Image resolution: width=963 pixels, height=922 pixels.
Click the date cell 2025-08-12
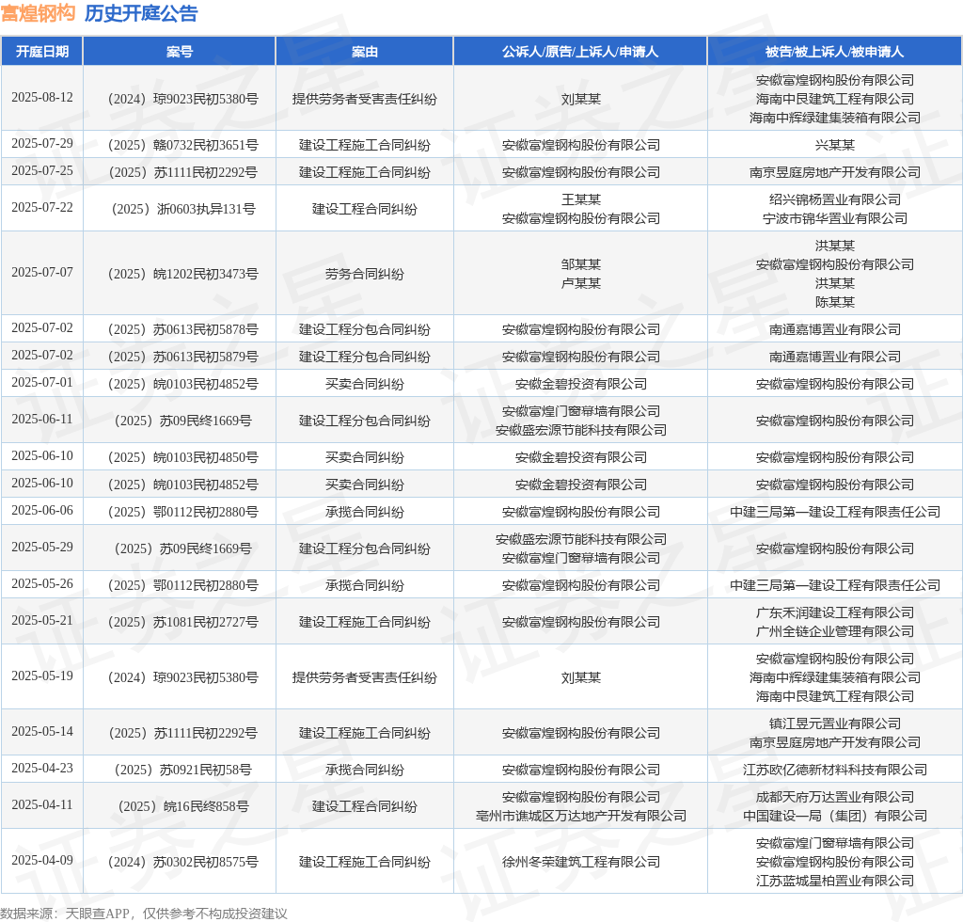coord(41,98)
